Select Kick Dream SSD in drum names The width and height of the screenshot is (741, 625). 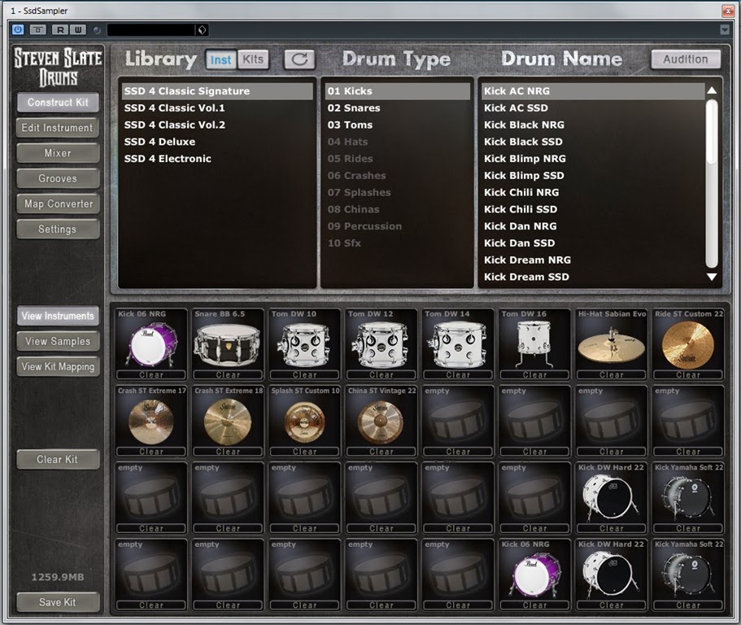pos(593,277)
